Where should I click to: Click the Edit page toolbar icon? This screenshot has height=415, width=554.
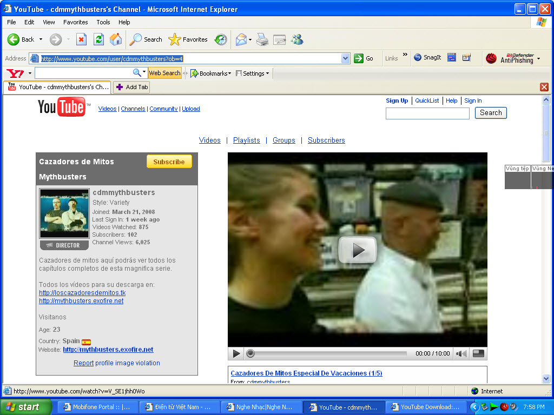(279, 39)
